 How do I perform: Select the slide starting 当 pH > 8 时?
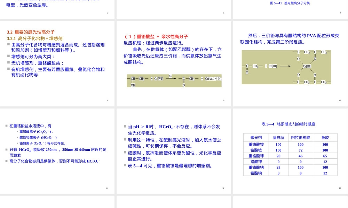tap(174, 151)
